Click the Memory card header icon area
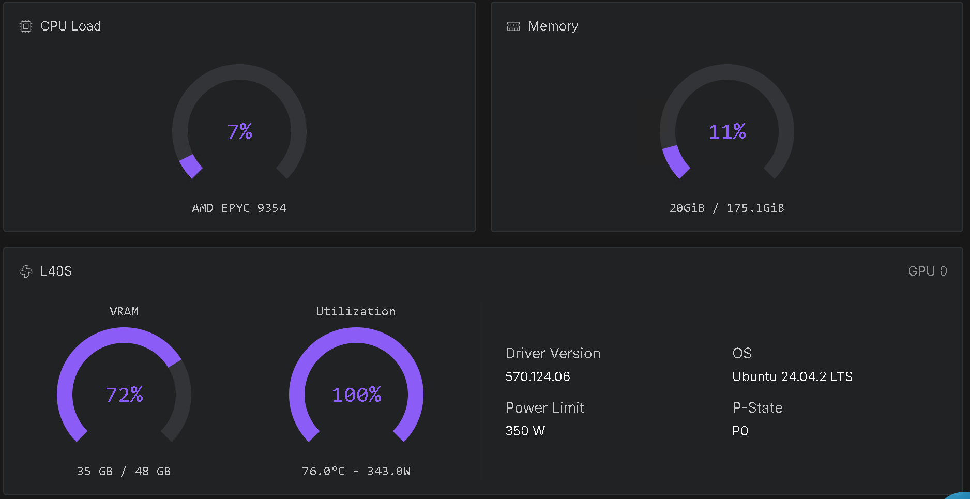The image size is (970, 499). [512, 26]
